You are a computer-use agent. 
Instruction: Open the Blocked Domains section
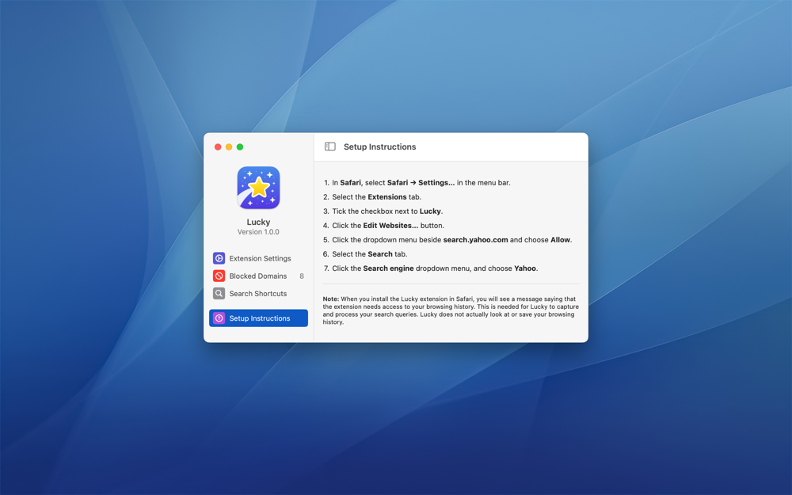(x=259, y=276)
